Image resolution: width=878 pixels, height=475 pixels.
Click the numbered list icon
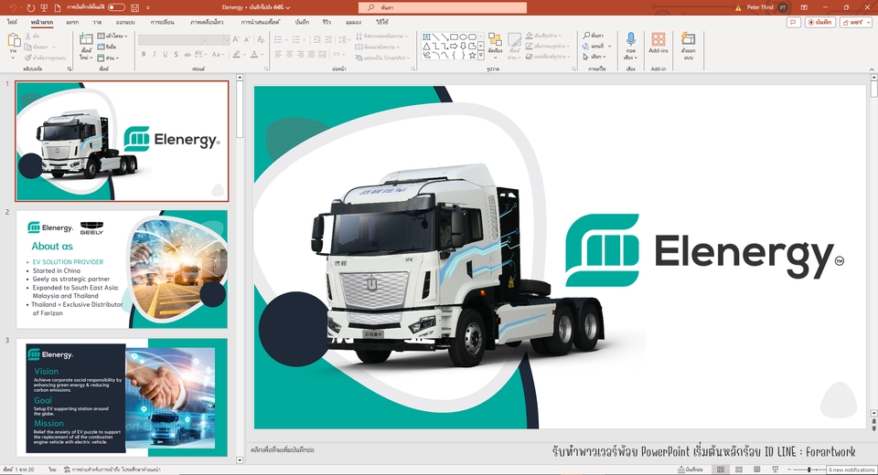296,39
